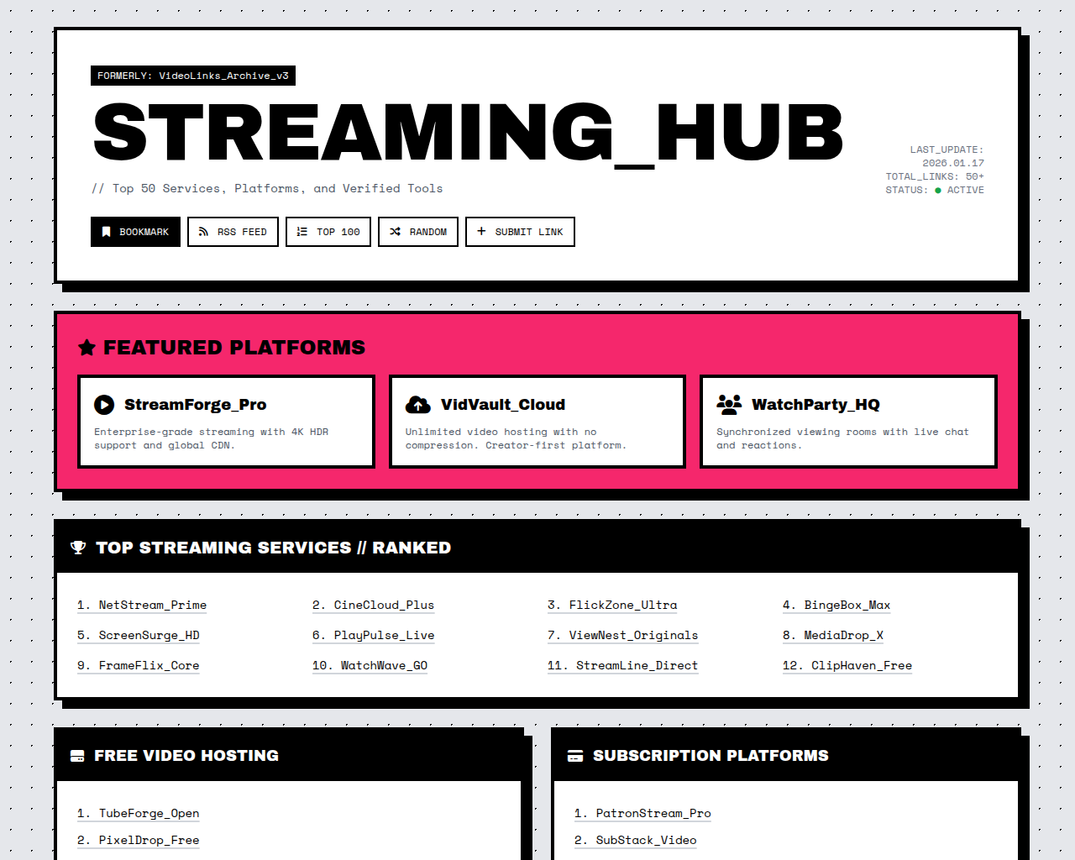Viewport: 1075px width, 860px height.
Task: Open the SUBMIT LINK button
Action: (520, 232)
